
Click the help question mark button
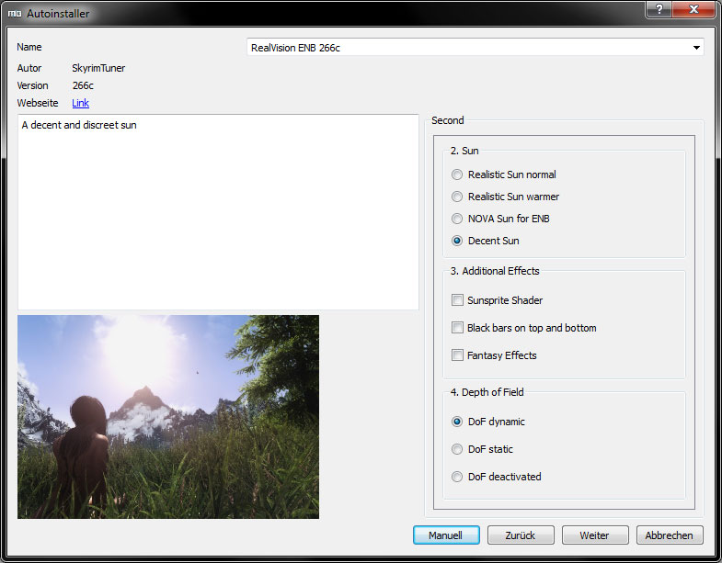pyautogui.click(x=659, y=9)
